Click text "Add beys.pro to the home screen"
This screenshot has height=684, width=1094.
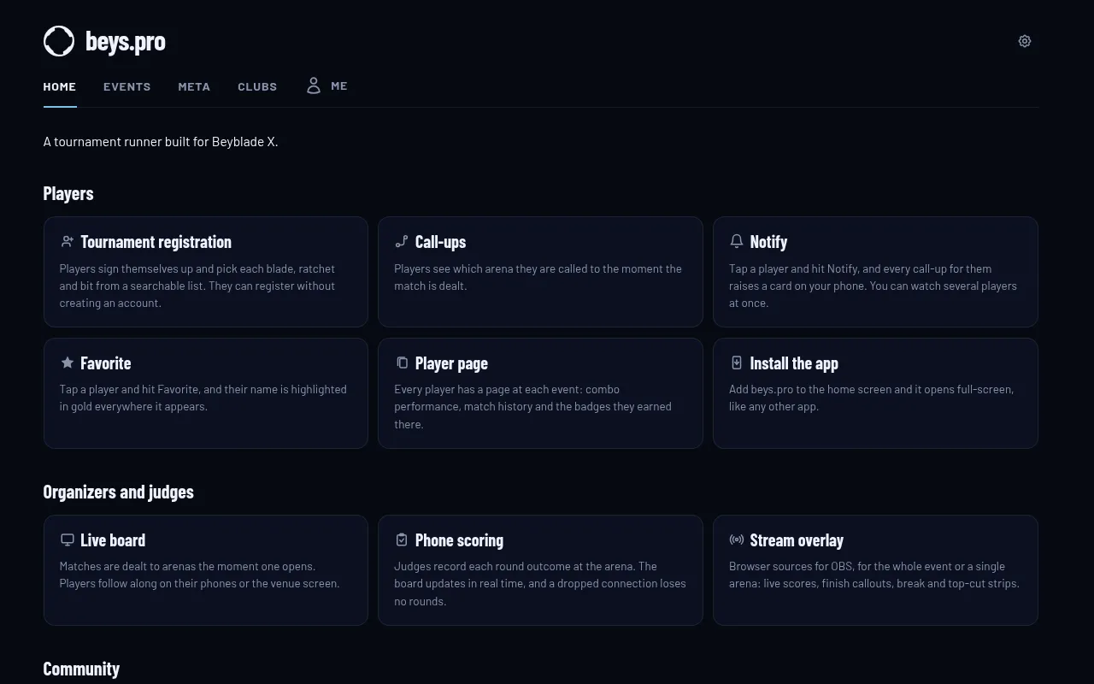[x=810, y=389]
